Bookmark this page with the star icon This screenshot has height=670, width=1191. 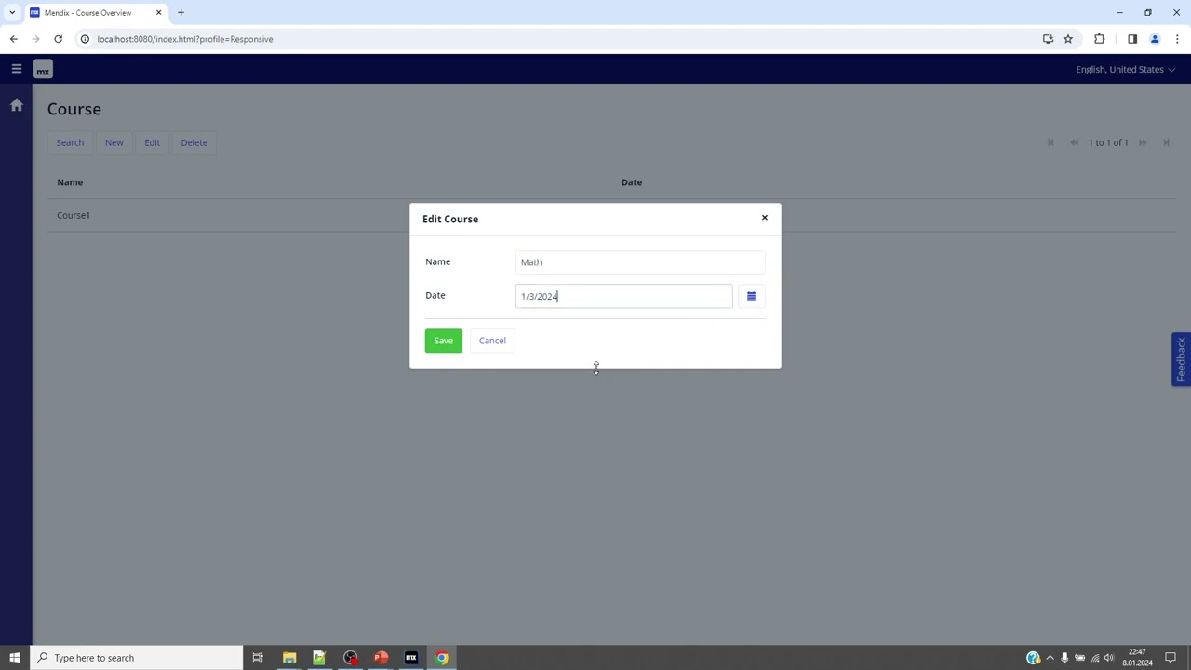(1068, 39)
